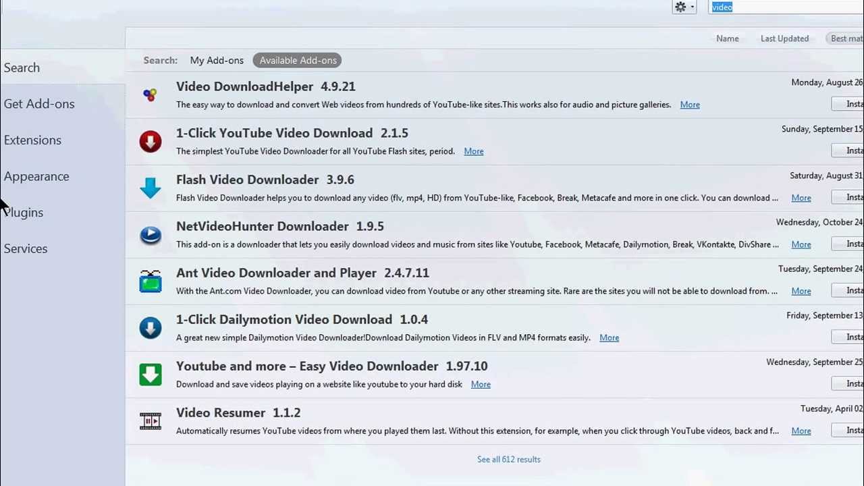Install Flash Video Downloader
The height and width of the screenshot is (486, 864).
click(848, 197)
